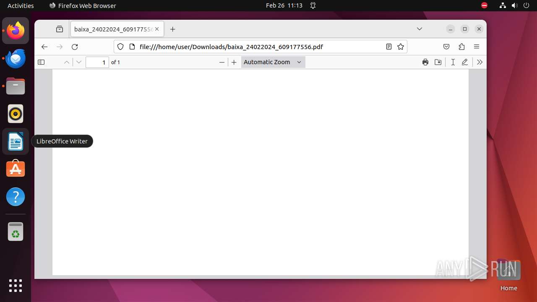Zoom out of the PDF
Image resolution: width=537 pixels, height=302 pixels.
click(x=222, y=62)
